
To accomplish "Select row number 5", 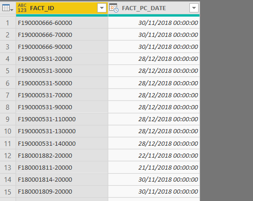I will (8, 71).
